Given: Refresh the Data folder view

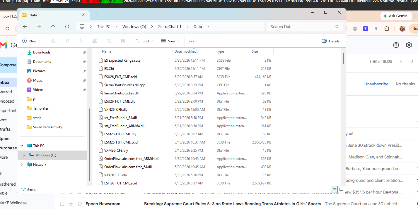Looking at the screenshot, I should point(67,27).
